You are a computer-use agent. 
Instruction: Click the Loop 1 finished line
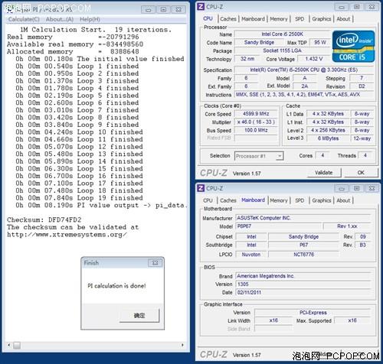(77, 67)
